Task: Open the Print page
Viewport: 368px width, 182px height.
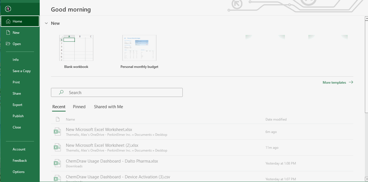Action: pyautogui.click(x=16, y=82)
